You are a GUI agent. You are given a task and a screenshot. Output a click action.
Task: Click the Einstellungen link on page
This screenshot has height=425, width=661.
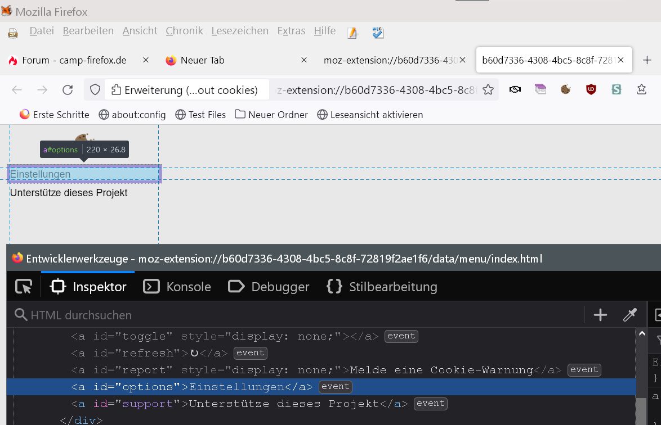tap(41, 174)
